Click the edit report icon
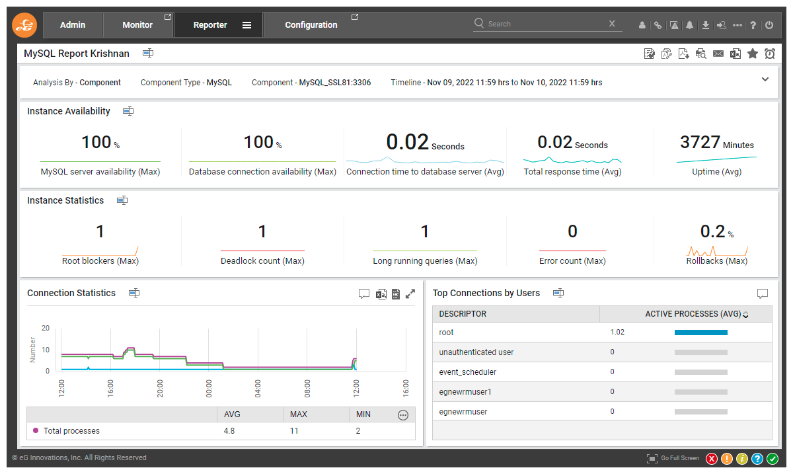This screenshot has height=474, width=793. coord(650,54)
